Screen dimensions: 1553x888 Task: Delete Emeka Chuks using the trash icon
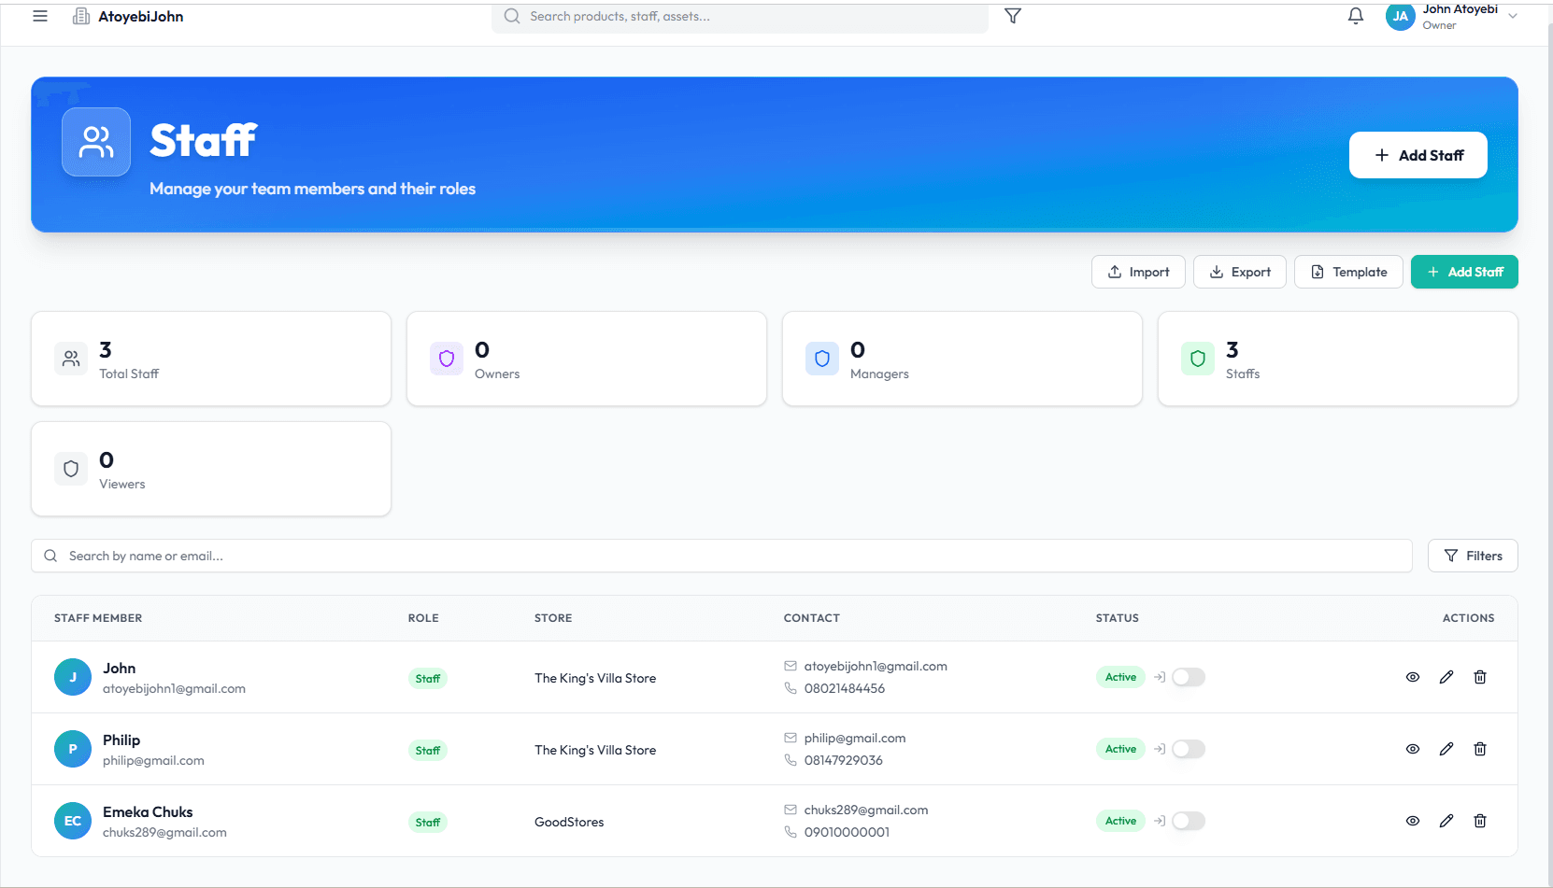[1480, 821]
